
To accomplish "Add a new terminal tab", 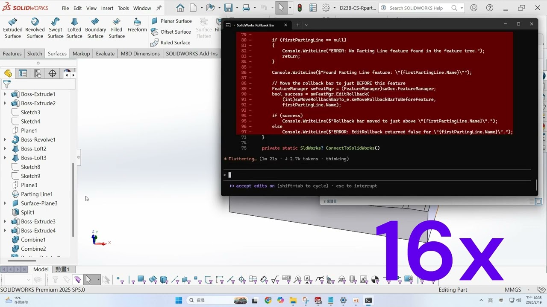I will (298, 25).
